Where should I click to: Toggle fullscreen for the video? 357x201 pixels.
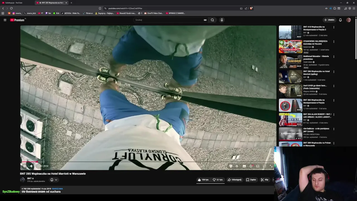(271, 166)
